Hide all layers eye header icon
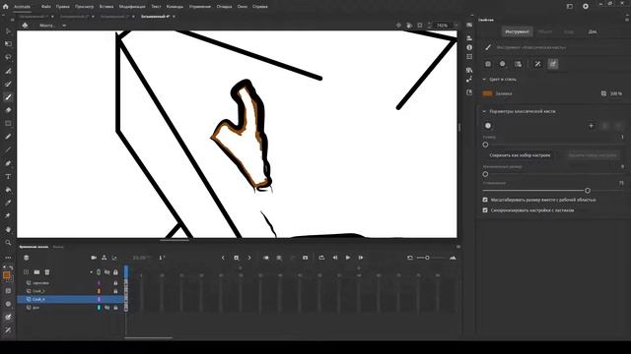The image size is (631, 354). click(107, 272)
